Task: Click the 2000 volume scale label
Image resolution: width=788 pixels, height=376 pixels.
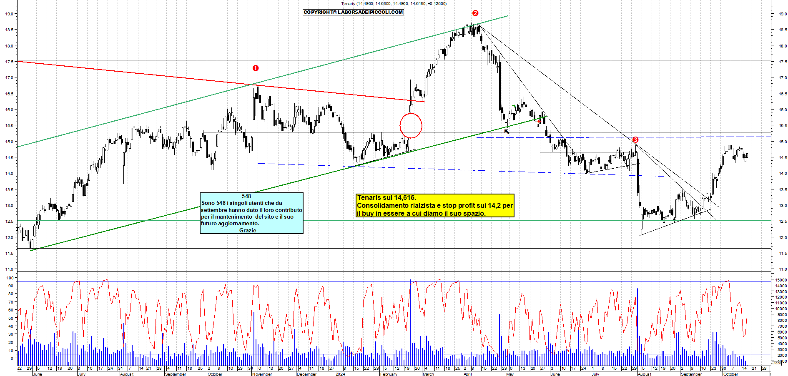Action: tap(781, 355)
